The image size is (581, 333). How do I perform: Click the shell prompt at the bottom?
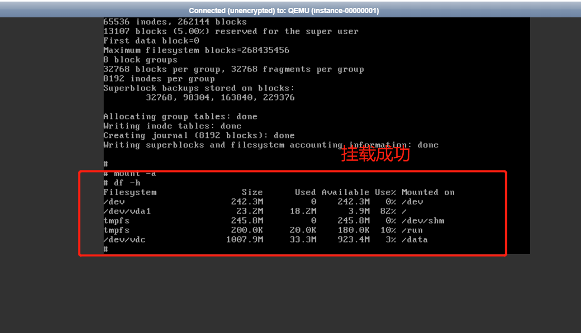click(105, 248)
